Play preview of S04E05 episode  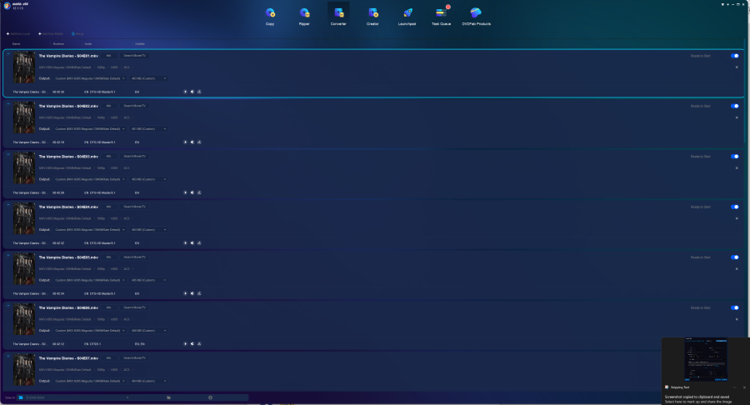[x=186, y=293]
